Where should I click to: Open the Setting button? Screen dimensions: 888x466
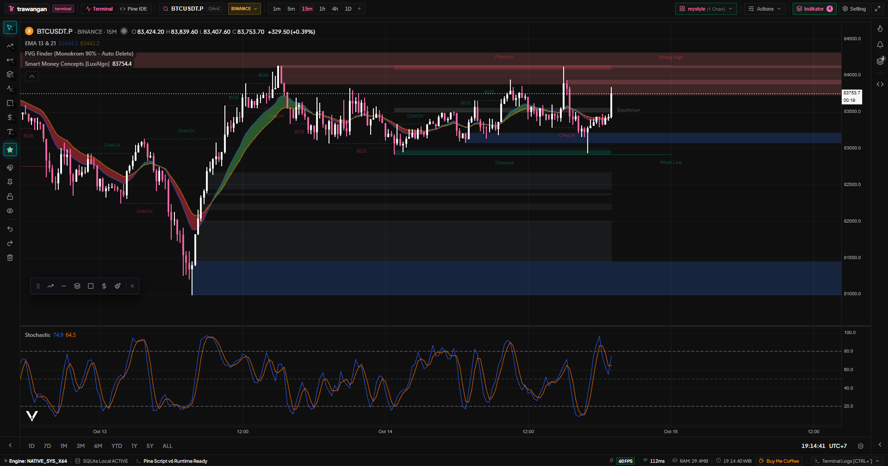(x=854, y=9)
